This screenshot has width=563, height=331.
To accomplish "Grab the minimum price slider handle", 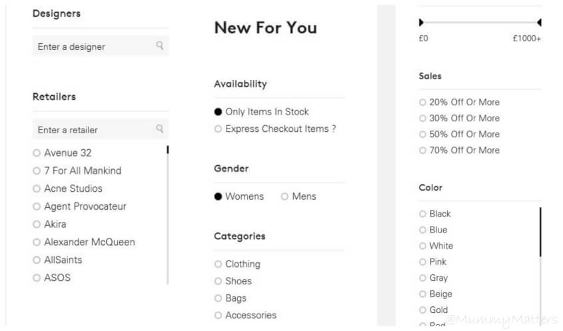I will tap(421, 23).
